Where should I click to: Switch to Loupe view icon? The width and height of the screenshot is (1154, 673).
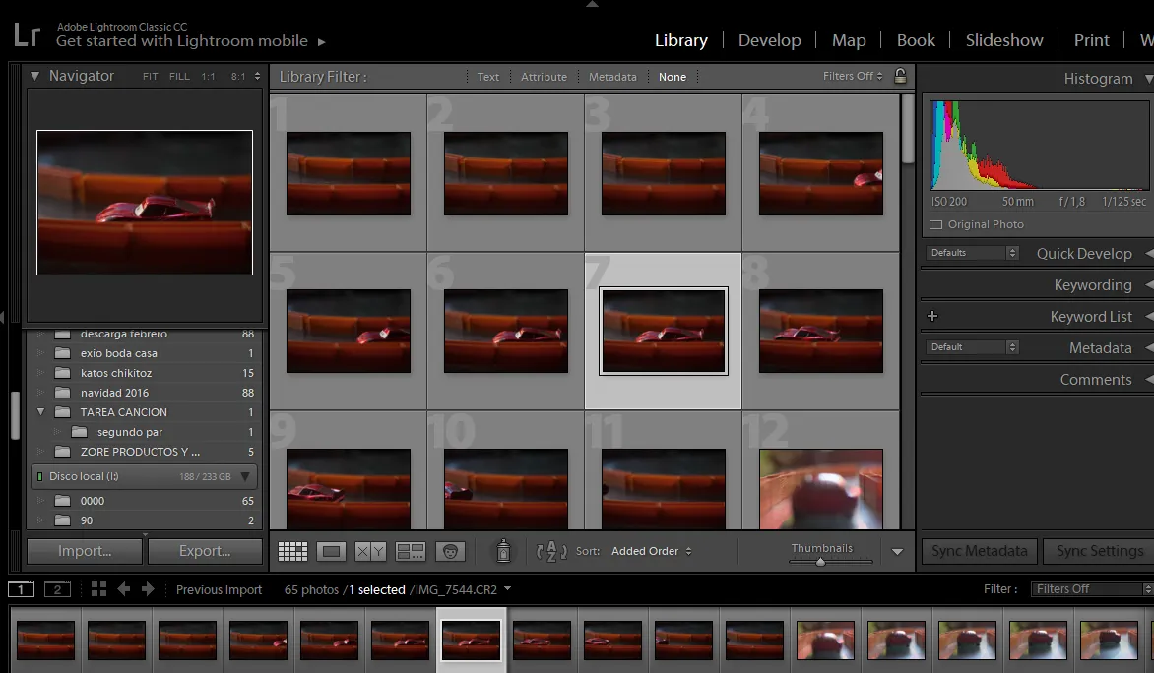(x=331, y=551)
